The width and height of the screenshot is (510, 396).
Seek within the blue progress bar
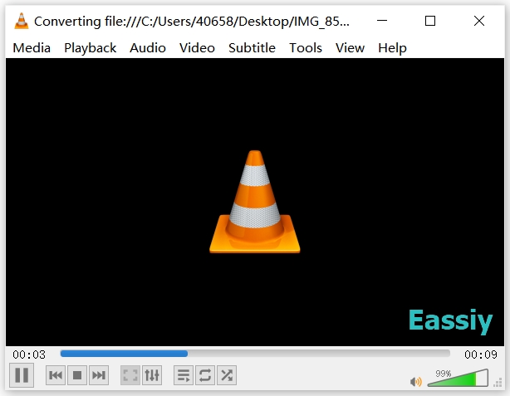tap(255, 354)
